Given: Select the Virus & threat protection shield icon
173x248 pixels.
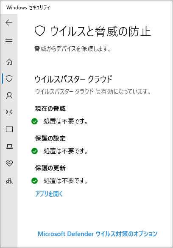Looking at the screenshot, I should (x=9, y=79).
